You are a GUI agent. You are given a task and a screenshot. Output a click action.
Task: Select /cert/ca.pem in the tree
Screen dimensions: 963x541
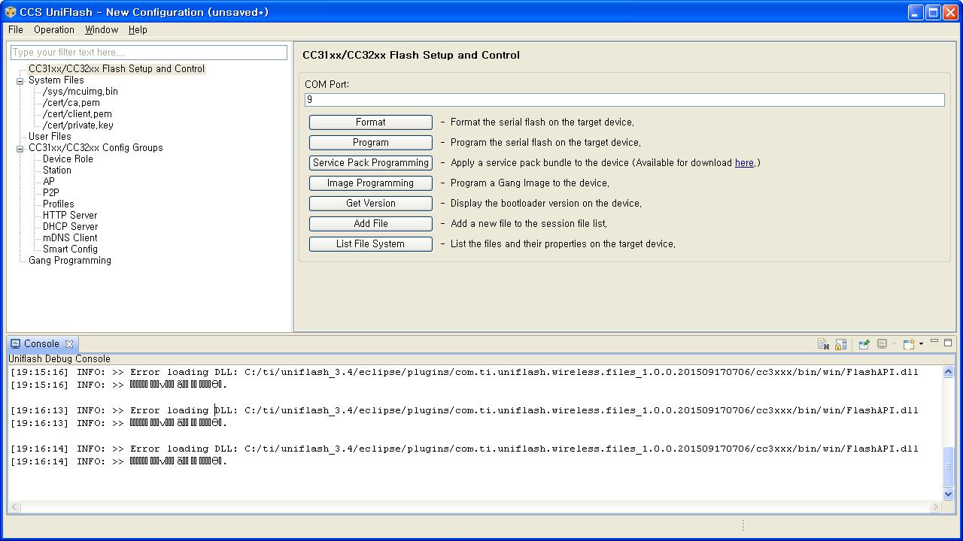click(71, 103)
